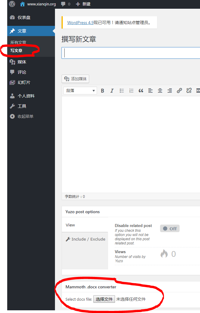Open the 个人资料 profile menu

tap(31, 96)
